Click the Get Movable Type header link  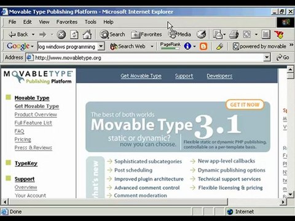(141, 76)
